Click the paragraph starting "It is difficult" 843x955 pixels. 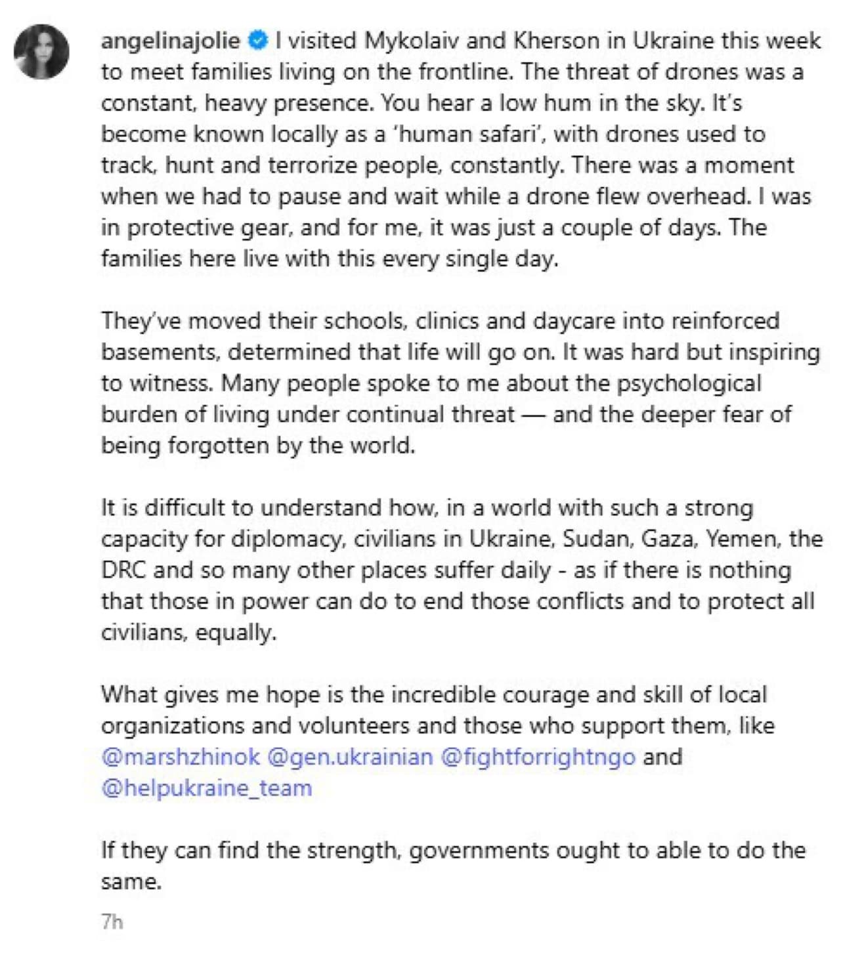[460, 570]
